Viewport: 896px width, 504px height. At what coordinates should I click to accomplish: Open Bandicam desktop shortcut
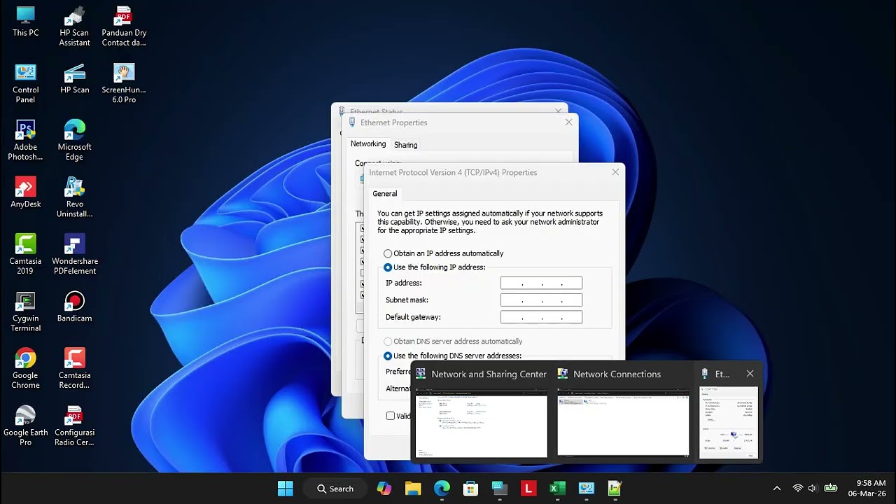coord(74,307)
